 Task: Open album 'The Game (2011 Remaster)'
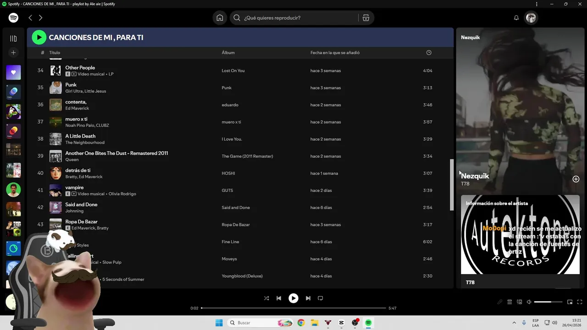click(x=247, y=156)
